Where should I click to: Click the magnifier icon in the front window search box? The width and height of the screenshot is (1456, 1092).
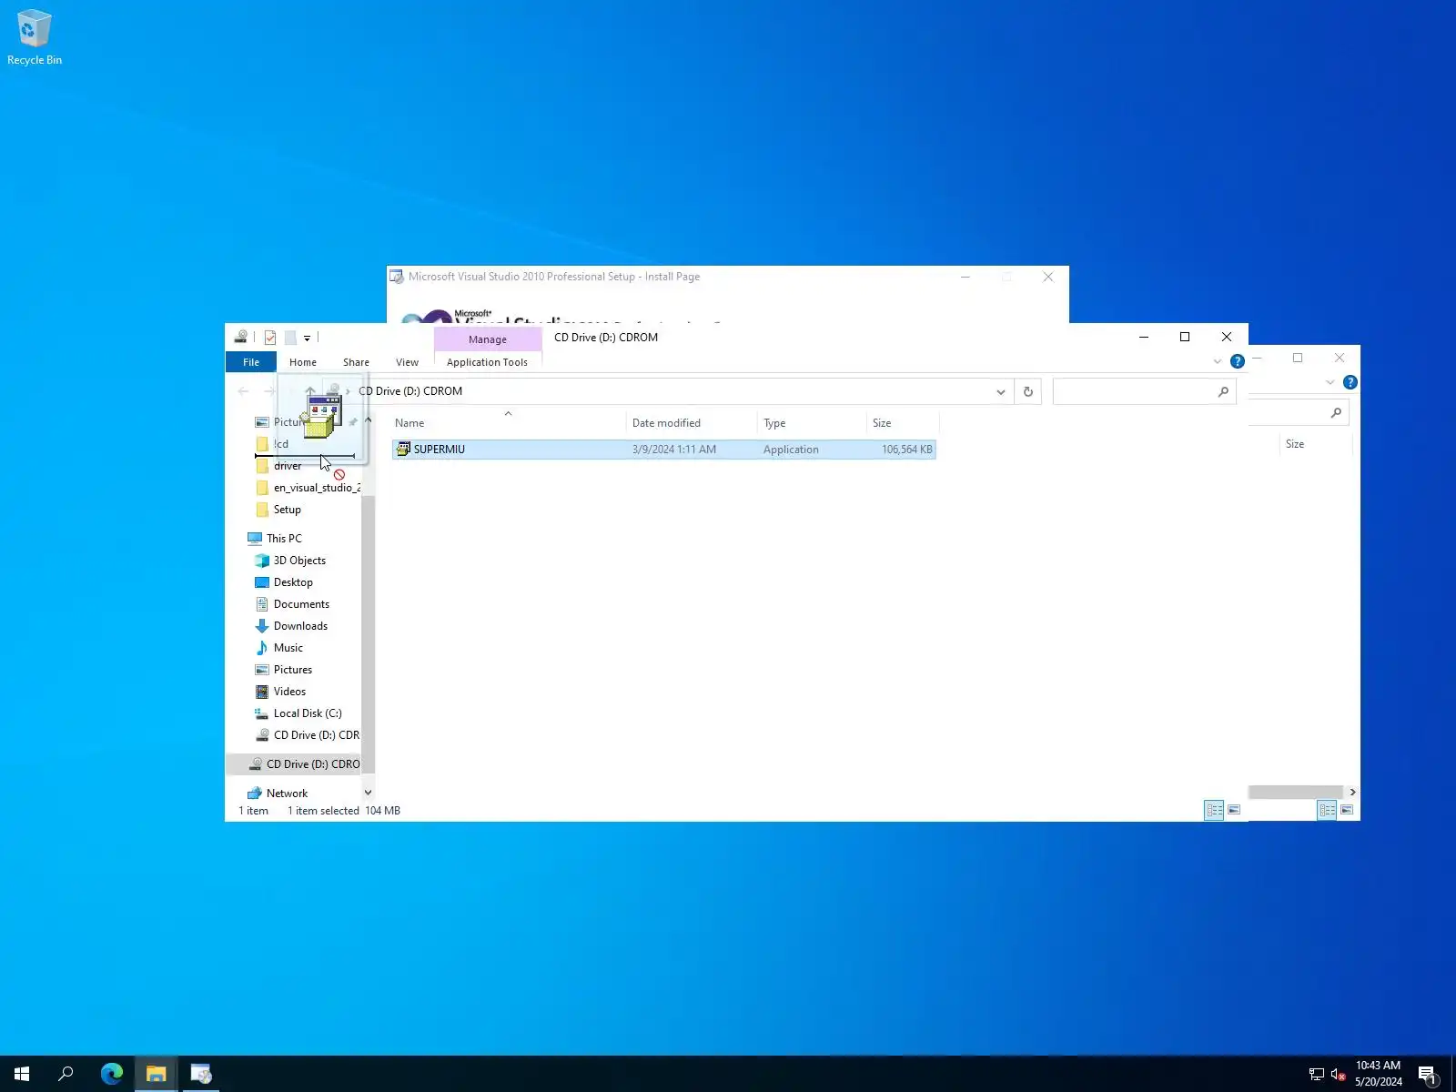1223,392
